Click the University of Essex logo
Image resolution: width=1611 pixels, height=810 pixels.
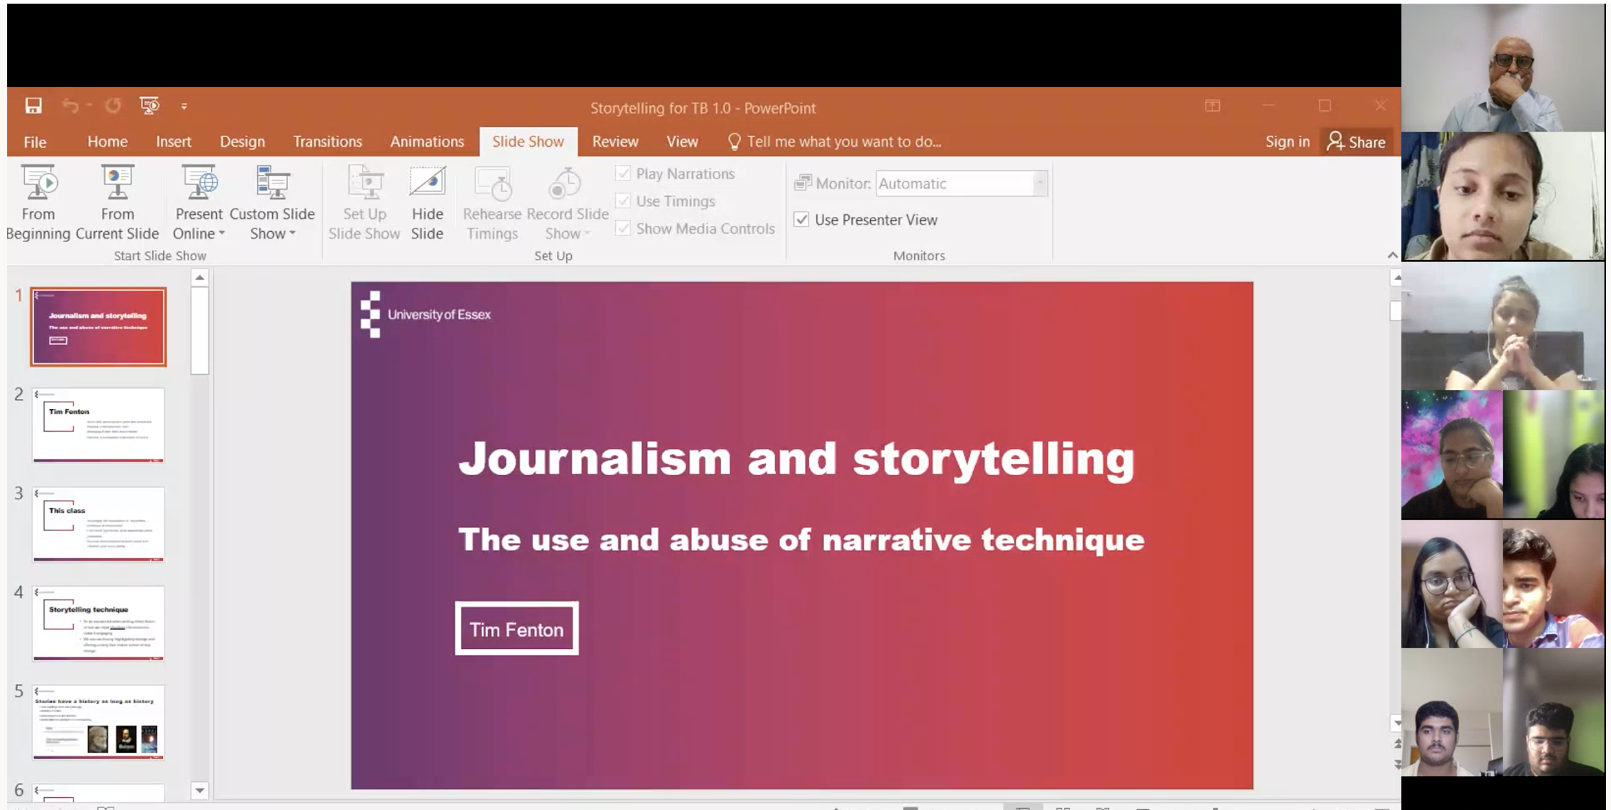pyautogui.click(x=426, y=314)
